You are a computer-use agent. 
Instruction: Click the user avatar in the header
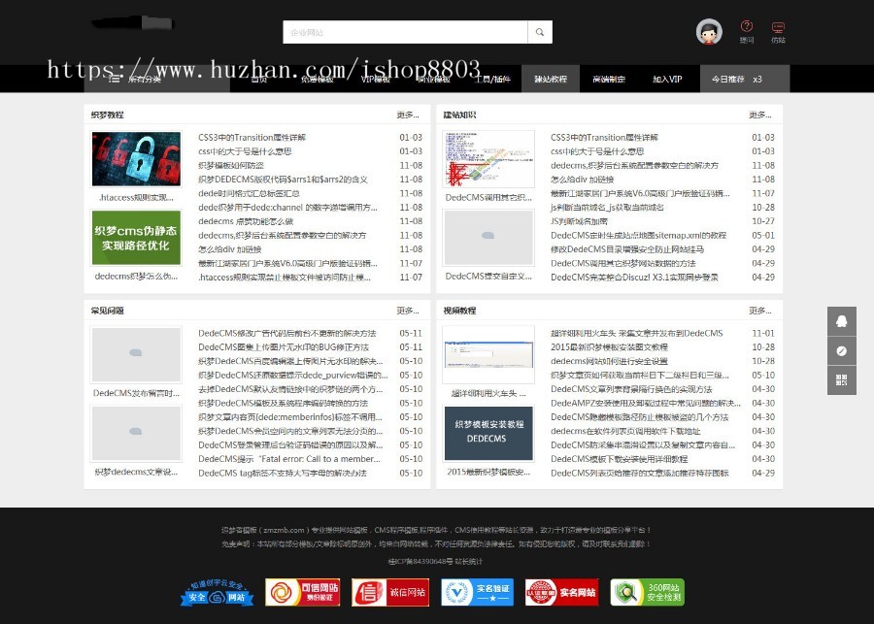[709, 30]
